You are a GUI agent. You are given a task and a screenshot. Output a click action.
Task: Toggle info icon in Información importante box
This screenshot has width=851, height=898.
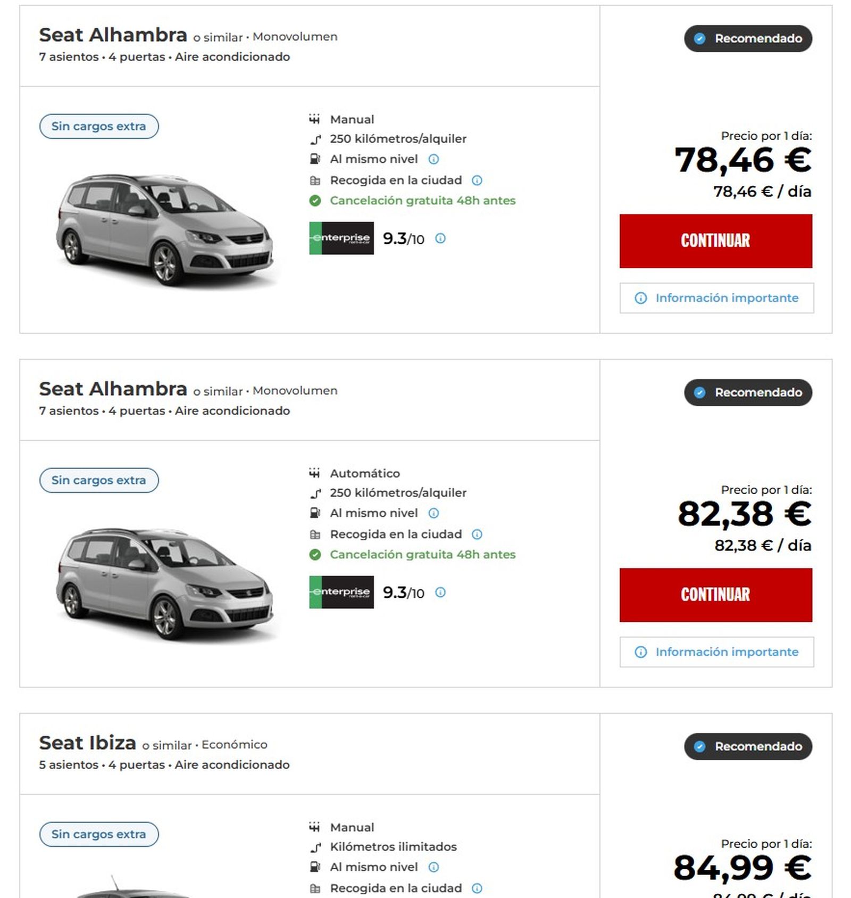(x=640, y=298)
